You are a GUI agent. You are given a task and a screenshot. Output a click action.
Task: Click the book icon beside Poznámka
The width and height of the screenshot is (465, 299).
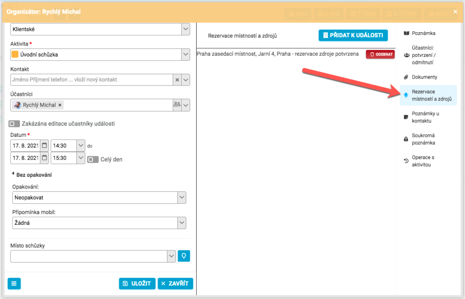click(x=406, y=33)
